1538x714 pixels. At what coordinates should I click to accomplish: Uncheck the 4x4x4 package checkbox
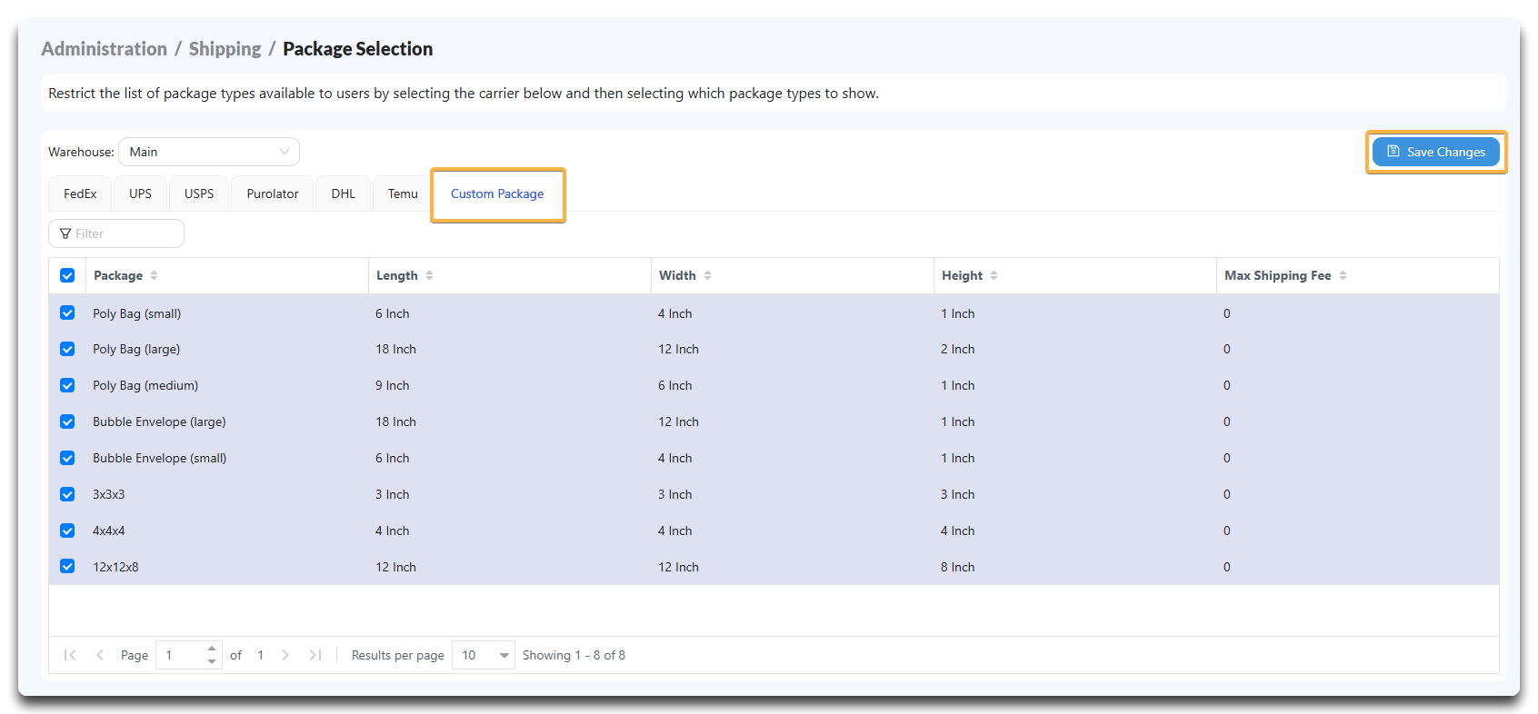67,531
